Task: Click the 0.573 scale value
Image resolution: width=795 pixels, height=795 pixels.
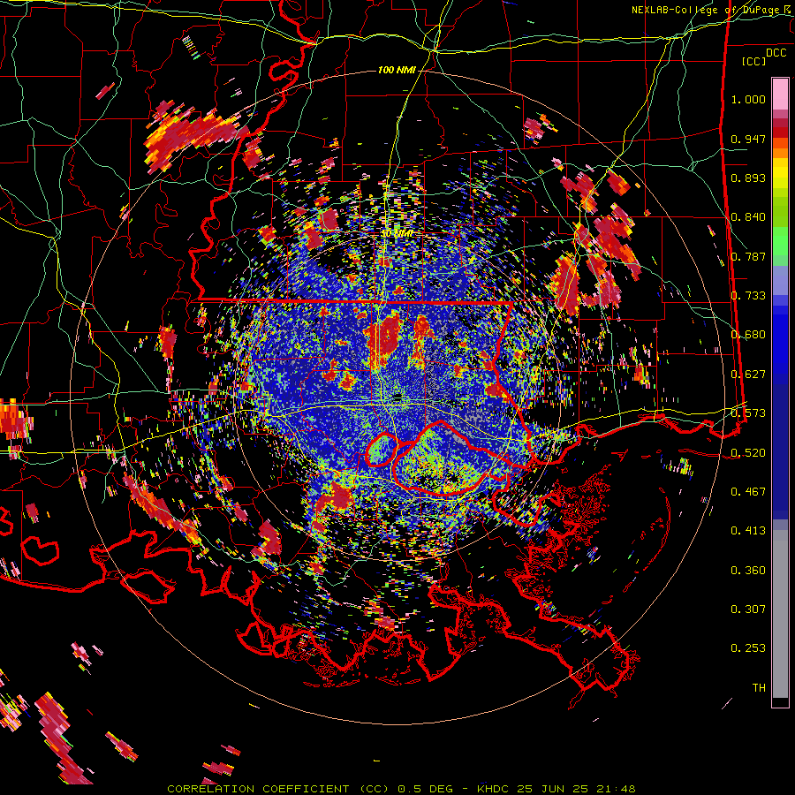Action: tap(748, 413)
